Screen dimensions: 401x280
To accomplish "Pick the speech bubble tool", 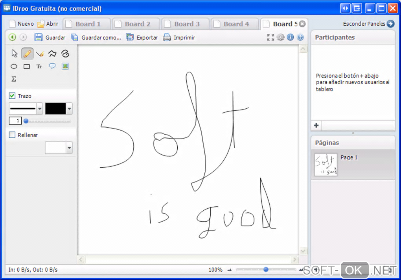I will tap(52, 66).
